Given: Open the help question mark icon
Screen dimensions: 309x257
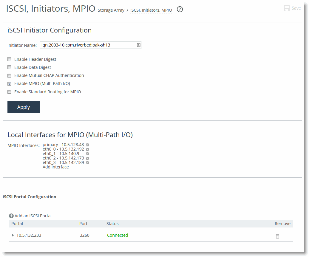Looking at the screenshot, I should point(180,10).
